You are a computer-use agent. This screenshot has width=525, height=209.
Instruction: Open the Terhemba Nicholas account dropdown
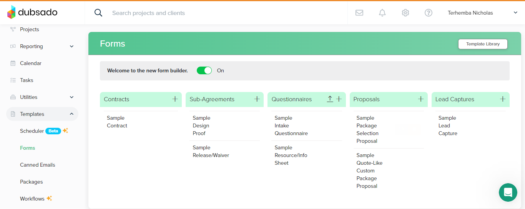coord(483,13)
